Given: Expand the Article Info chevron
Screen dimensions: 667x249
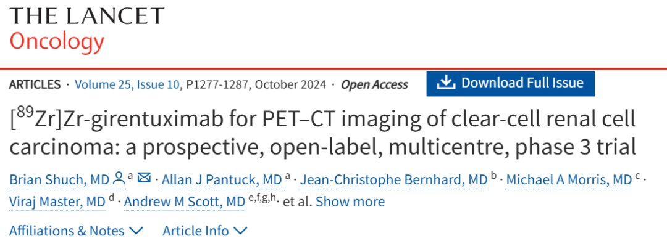Looking at the screenshot, I should pyautogui.click(x=240, y=231).
